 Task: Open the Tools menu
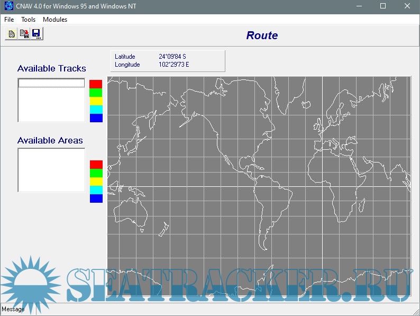[29, 20]
